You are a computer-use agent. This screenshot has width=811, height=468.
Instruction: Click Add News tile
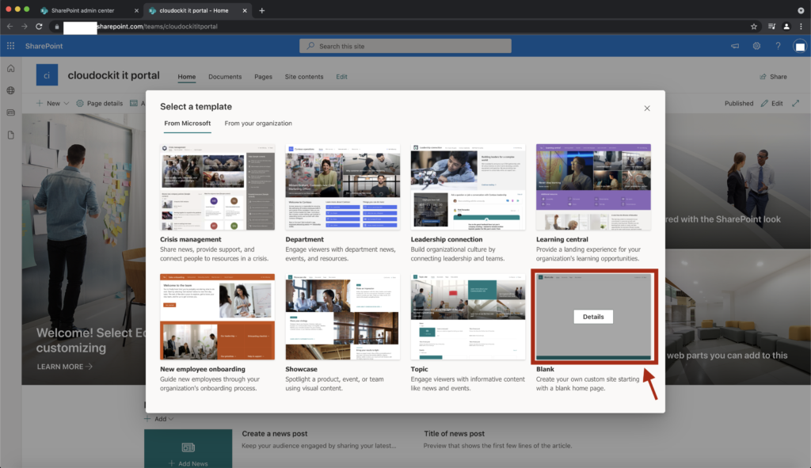[x=188, y=449]
